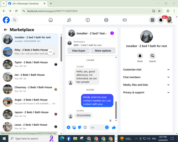Open Taylor 2 Beds 1 Bath House chat
The height and width of the screenshot is (142, 178).
pyautogui.click(x=30, y=64)
